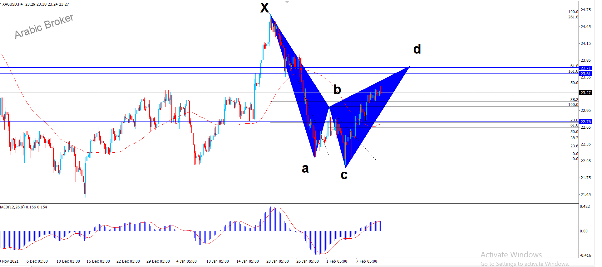Click the blue 23.71 price tag

pos(585,68)
